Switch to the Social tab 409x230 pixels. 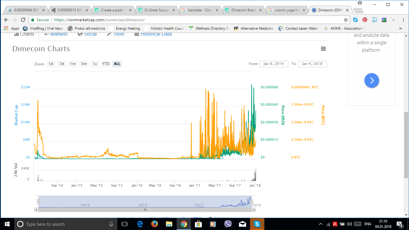(87, 34)
